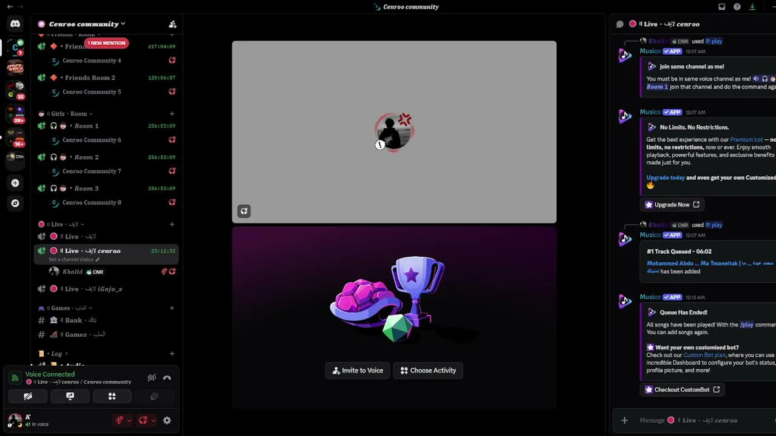Image resolution: width=776 pixels, height=436 pixels.
Task: Collapse the Live category
Action: point(61,225)
